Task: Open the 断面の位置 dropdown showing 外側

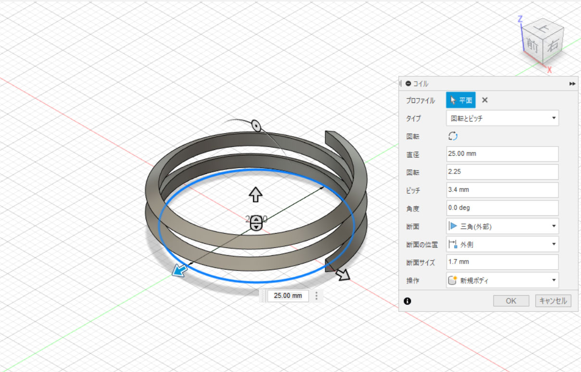Action: tap(503, 244)
